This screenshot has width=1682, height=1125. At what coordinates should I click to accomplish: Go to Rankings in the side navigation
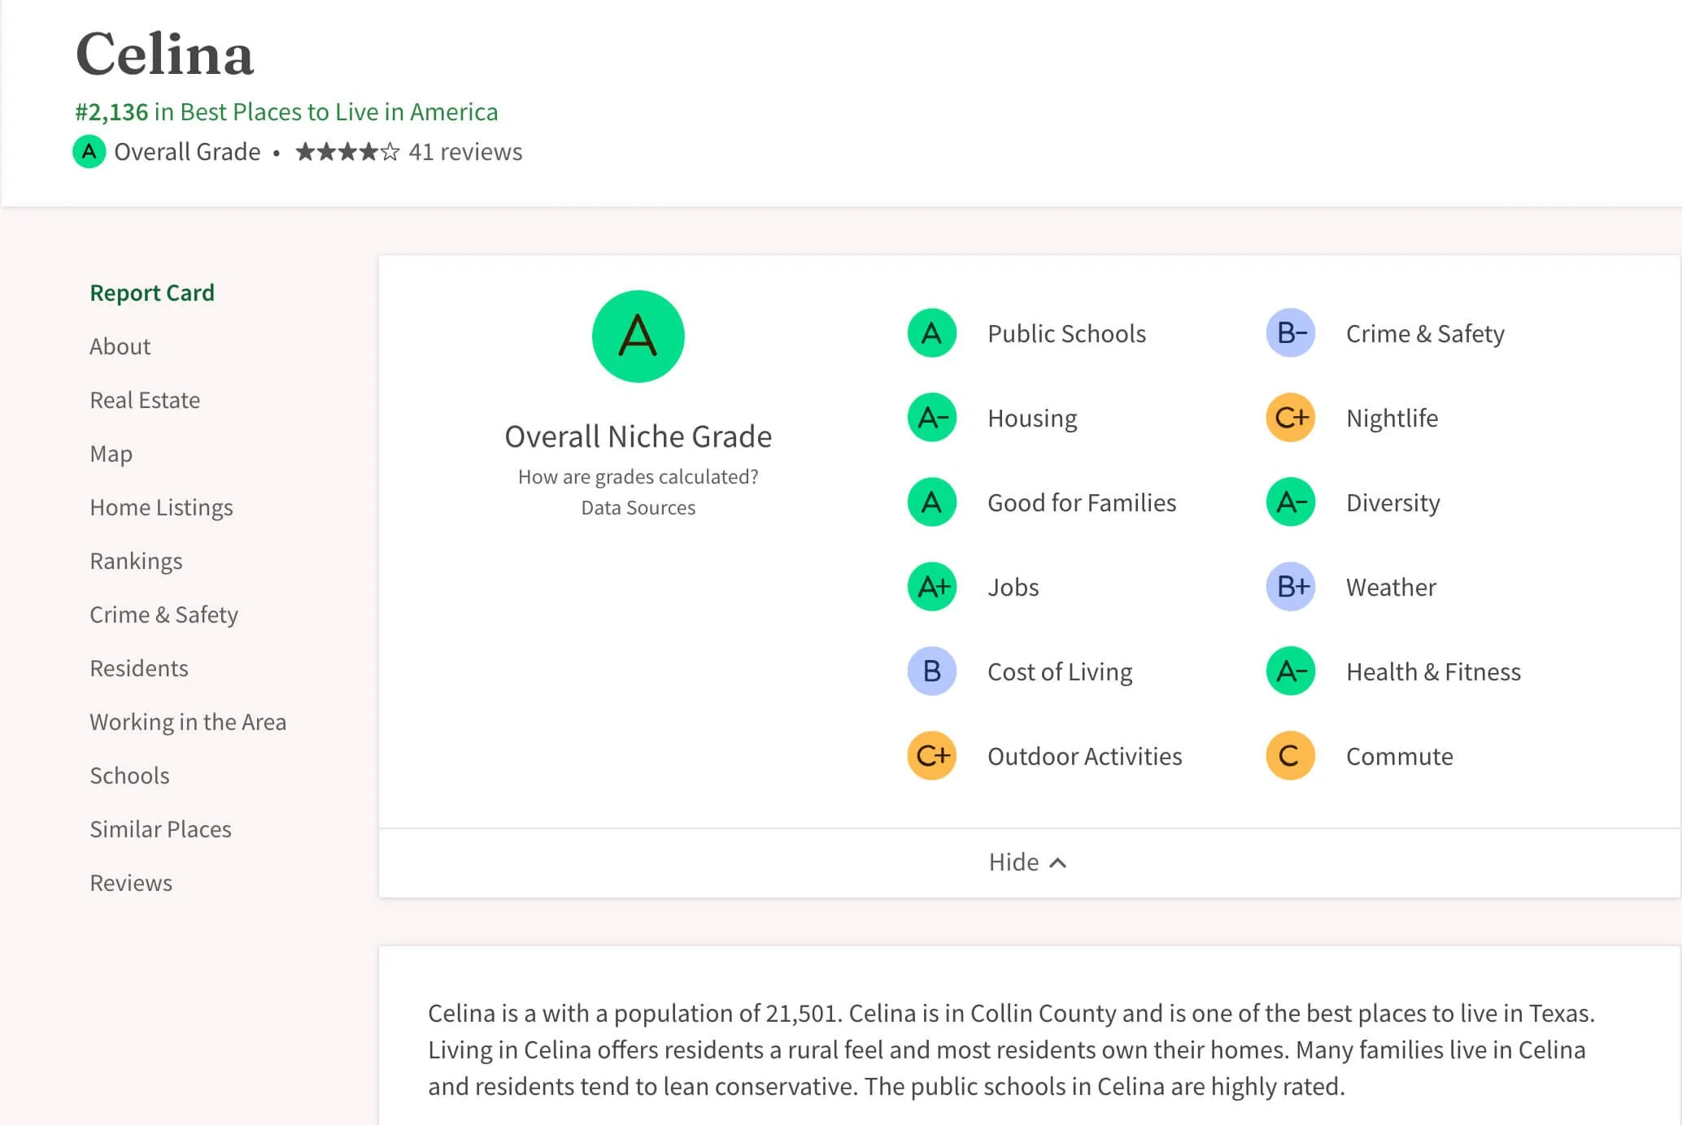pyautogui.click(x=136, y=561)
